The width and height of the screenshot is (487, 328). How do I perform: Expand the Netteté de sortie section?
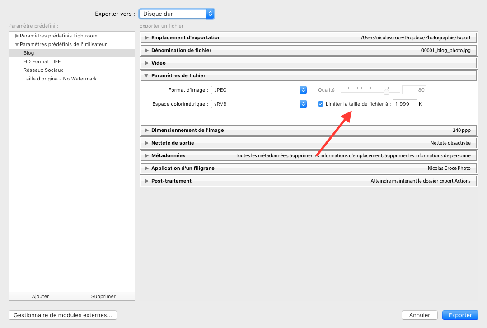(146, 143)
